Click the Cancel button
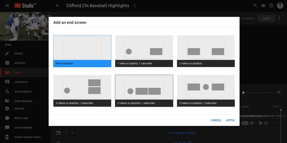This screenshot has height=143, width=287. pos(216,120)
